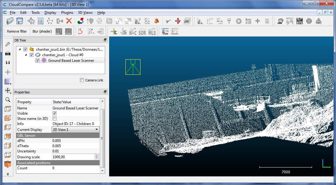The height and width of the screenshot is (185, 336).
Task: Float the DB Tree panel
Action: coord(105,40)
